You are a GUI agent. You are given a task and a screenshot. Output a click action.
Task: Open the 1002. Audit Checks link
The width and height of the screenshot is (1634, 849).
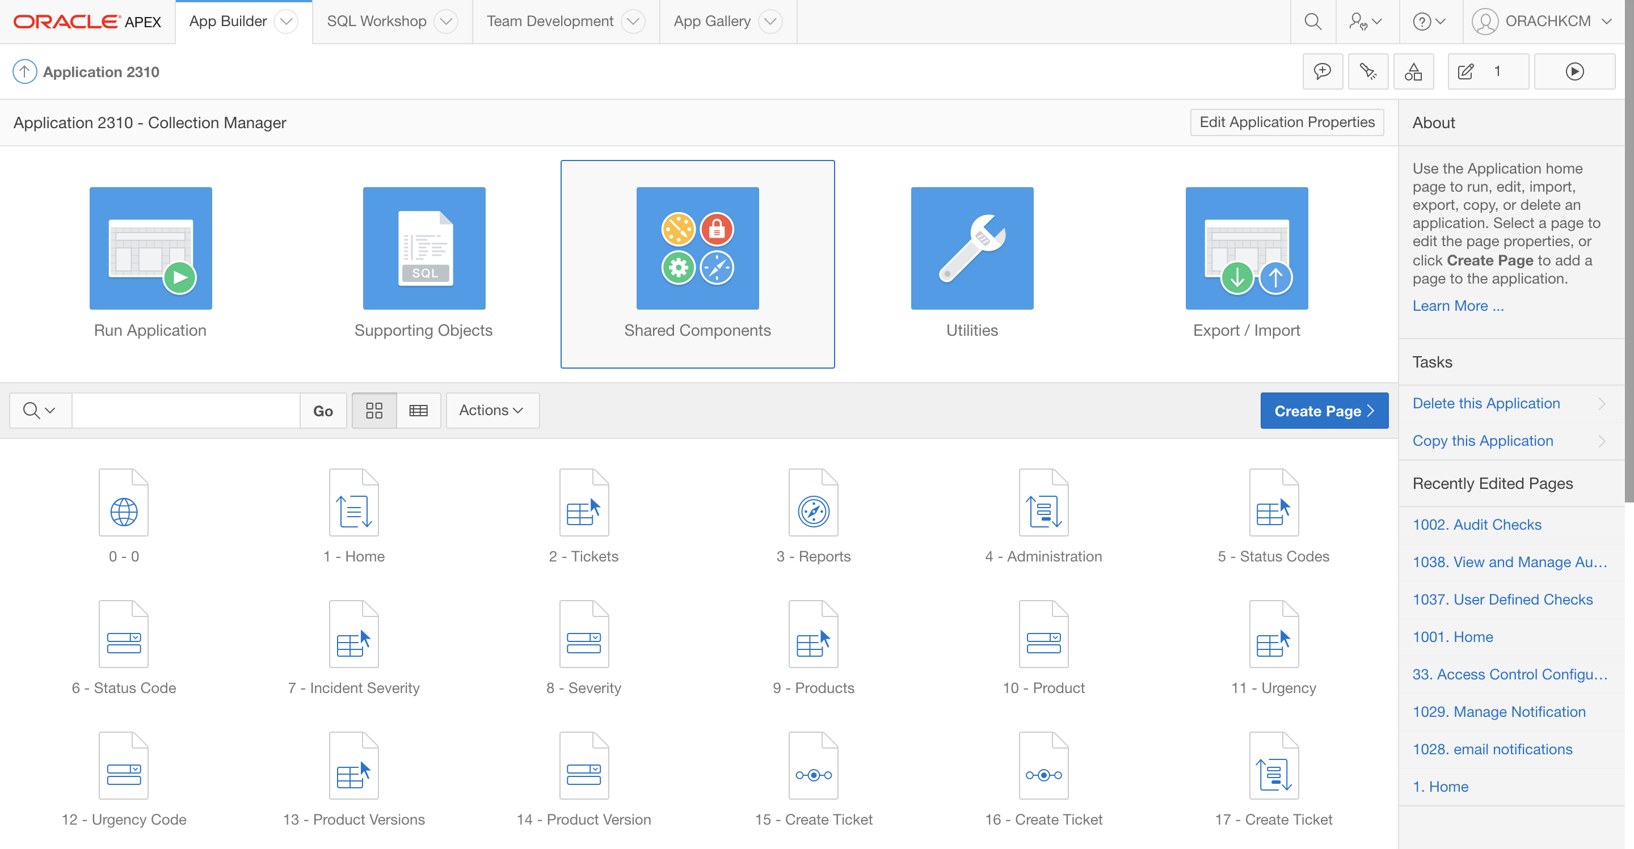(x=1476, y=525)
